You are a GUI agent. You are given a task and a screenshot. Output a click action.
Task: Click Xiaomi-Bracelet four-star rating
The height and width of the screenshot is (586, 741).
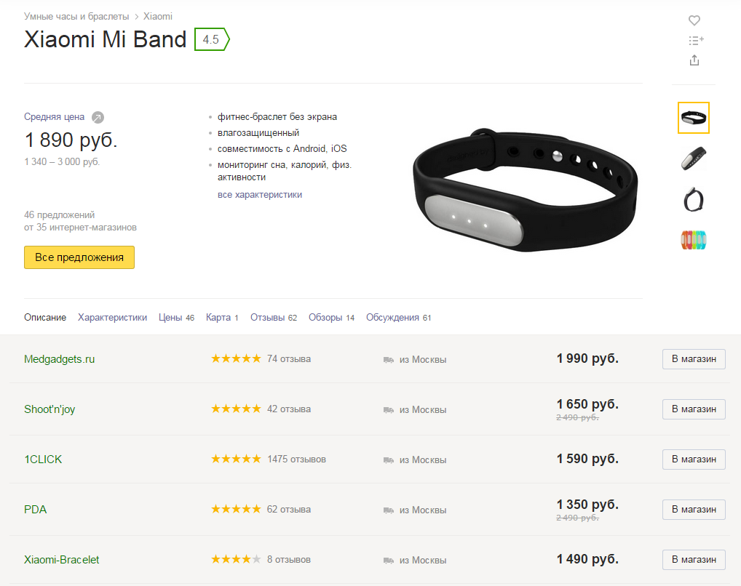click(236, 560)
